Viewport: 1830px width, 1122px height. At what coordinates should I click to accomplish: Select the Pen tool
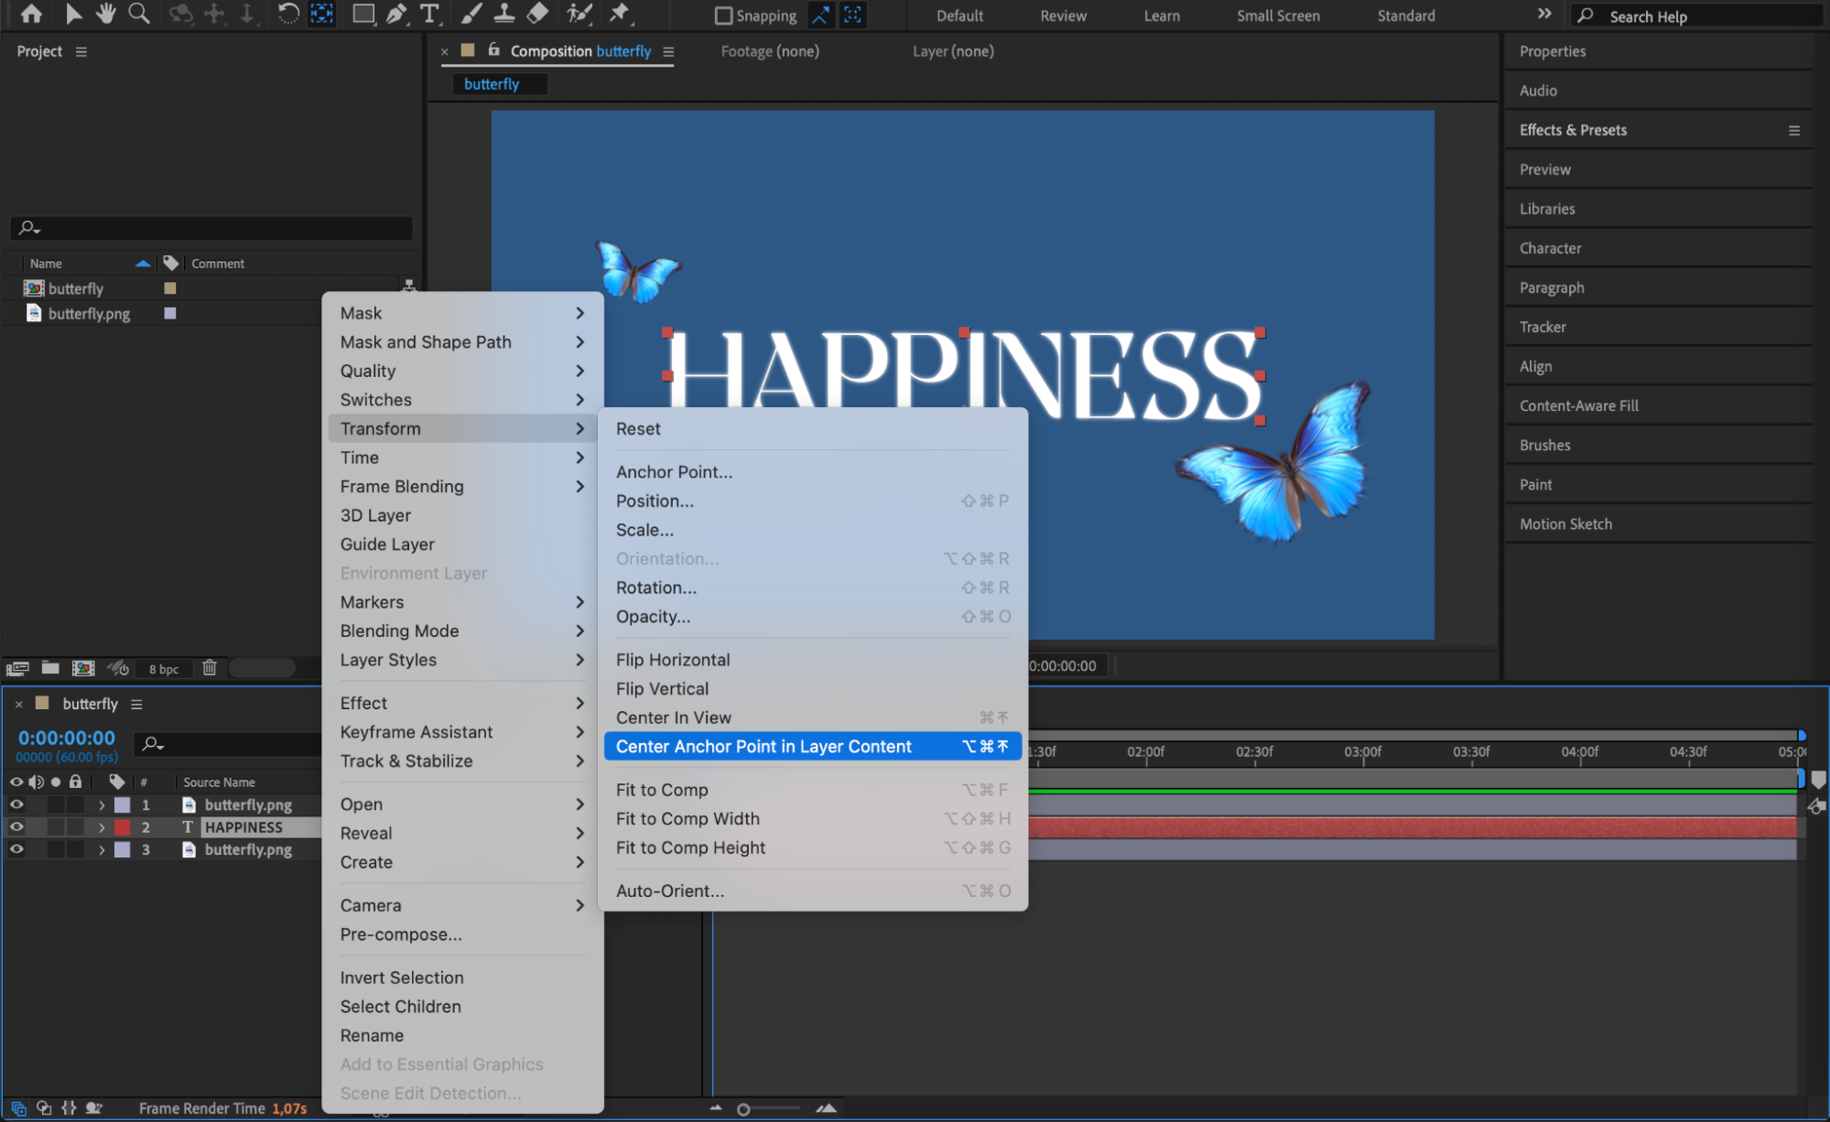tap(396, 14)
